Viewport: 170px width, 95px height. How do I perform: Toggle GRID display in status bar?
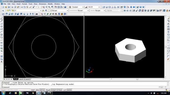point(37,90)
